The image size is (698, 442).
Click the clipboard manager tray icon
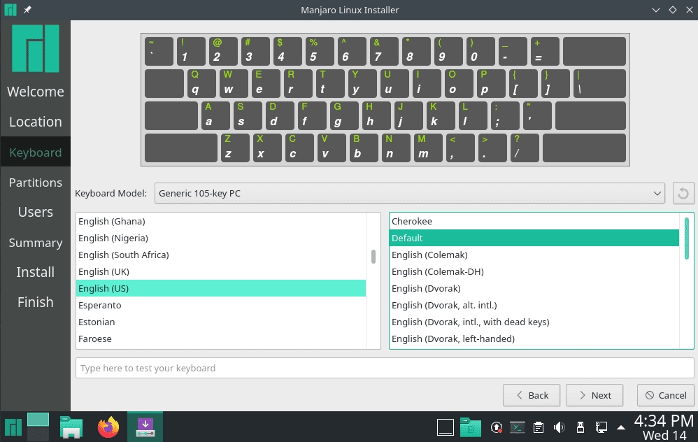pos(539,427)
